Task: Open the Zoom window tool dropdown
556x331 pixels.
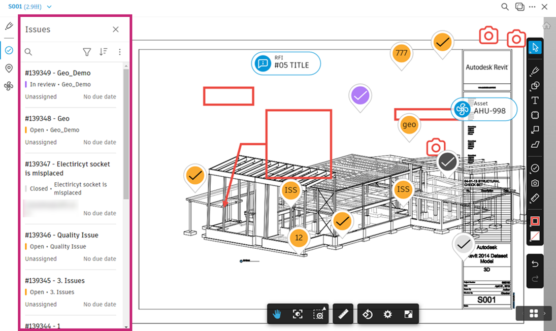Action: [x=319, y=314]
